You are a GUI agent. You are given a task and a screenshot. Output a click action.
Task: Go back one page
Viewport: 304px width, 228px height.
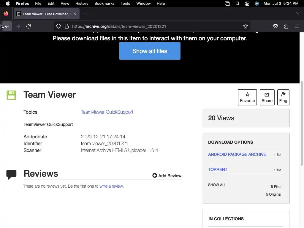click(7, 26)
